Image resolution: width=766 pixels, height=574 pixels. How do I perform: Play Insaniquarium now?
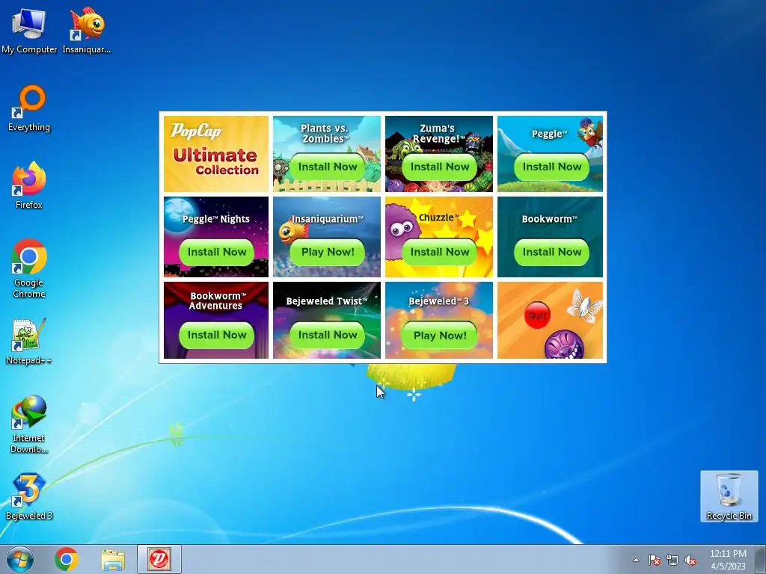328,253
